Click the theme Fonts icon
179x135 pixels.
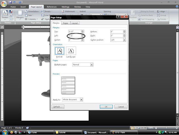tap(11, 15)
